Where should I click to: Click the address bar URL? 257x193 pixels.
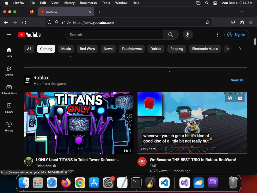coord(93,23)
